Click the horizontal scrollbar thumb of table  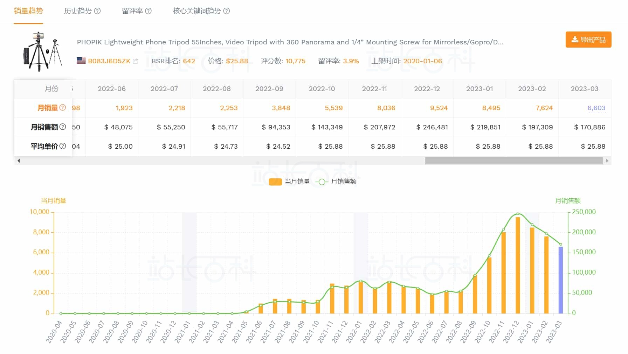pos(513,161)
